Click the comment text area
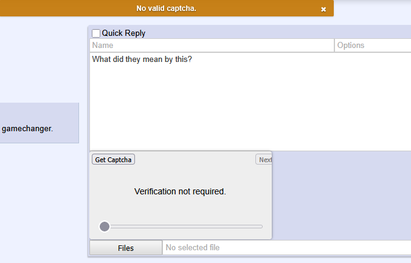The height and width of the screenshot is (263, 411). (250, 101)
